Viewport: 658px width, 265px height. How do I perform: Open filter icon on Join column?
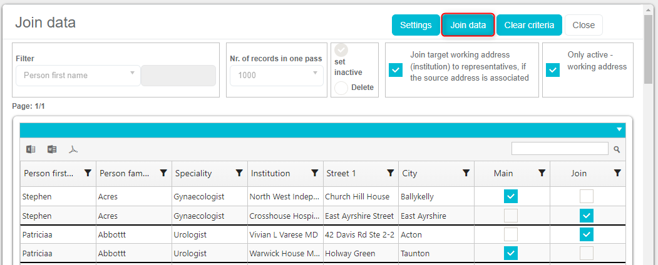pos(617,173)
